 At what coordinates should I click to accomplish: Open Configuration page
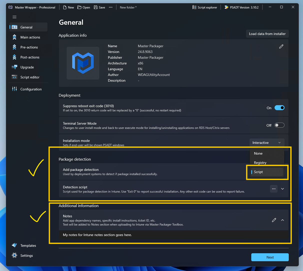28,89
